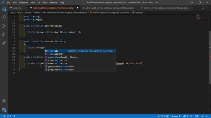Open the notifications bell in status bar
Viewport: 211px width, 118px height.
tap(207, 116)
